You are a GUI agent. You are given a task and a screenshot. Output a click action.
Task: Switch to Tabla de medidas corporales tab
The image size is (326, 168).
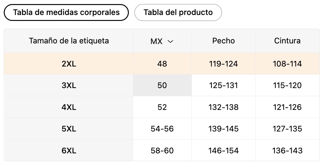(66, 12)
